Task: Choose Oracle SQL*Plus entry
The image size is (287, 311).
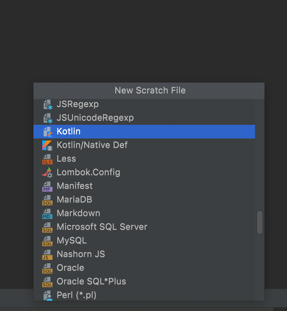Action: click(x=144, y=282)
